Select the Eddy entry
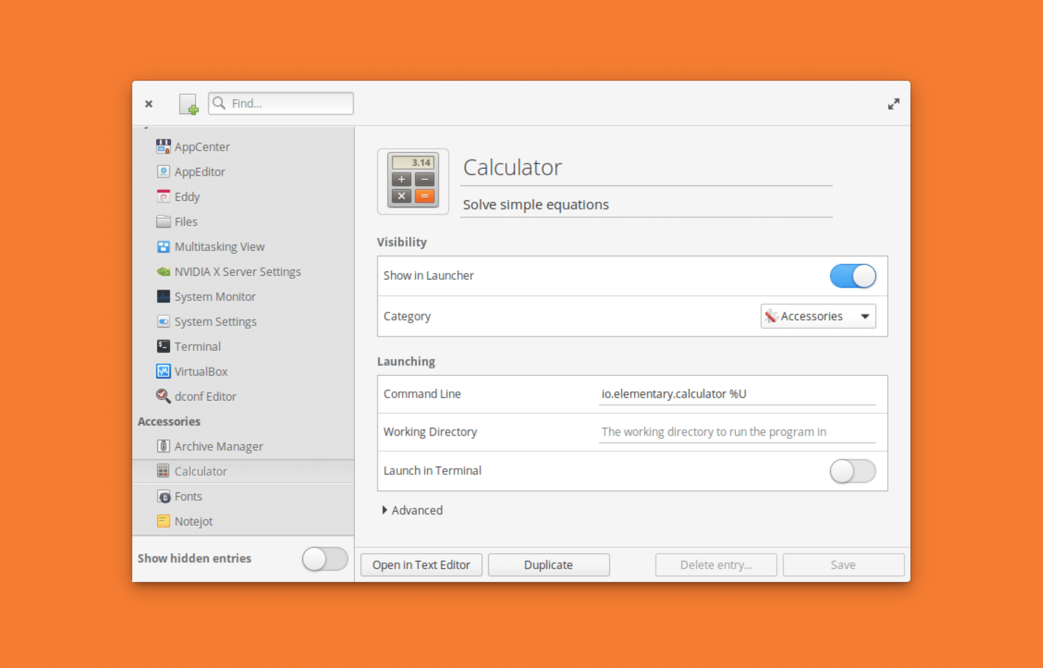 tap(243, 197)
